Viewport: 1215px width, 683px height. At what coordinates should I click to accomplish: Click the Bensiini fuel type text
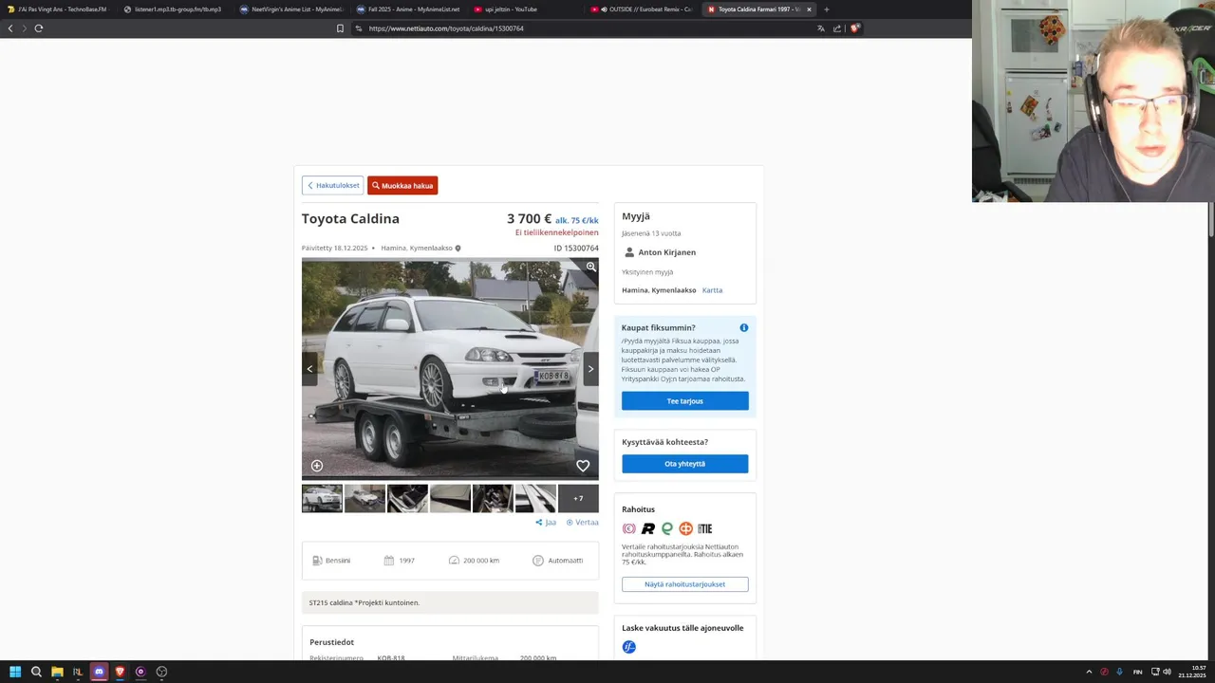338,561
